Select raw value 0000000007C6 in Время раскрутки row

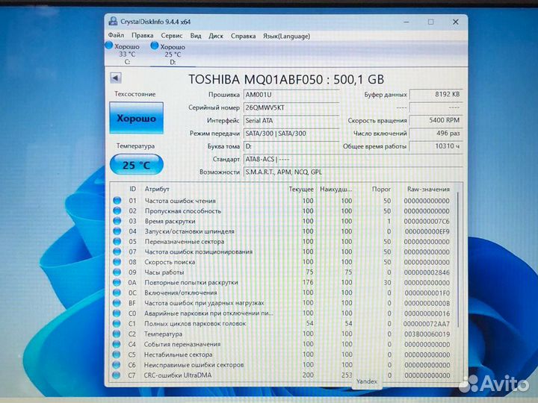[x=427, y=222]
